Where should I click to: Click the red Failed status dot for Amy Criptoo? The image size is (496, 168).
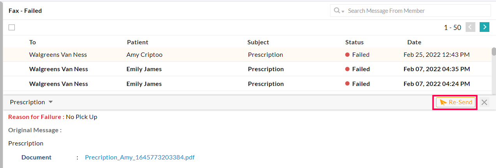pyautogui.click(x=347, y=55)
